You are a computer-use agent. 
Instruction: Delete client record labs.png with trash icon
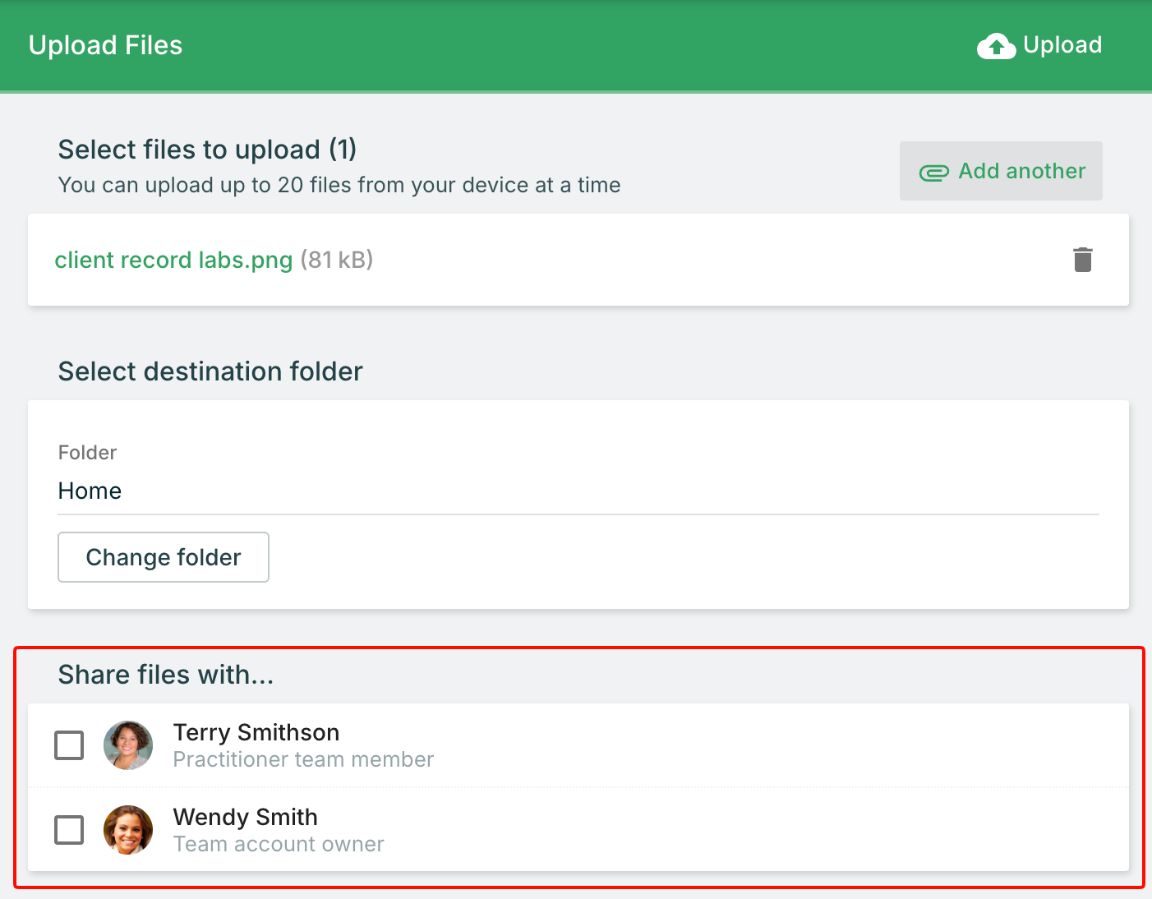click(x=1082, y=260)
